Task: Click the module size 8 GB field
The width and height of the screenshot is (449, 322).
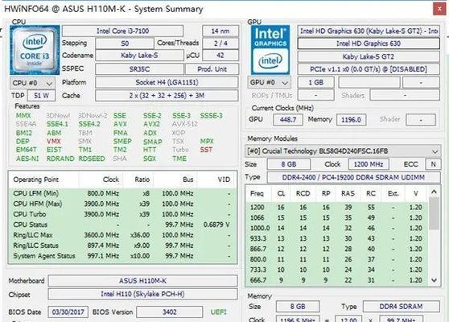Action: [289, 164]
